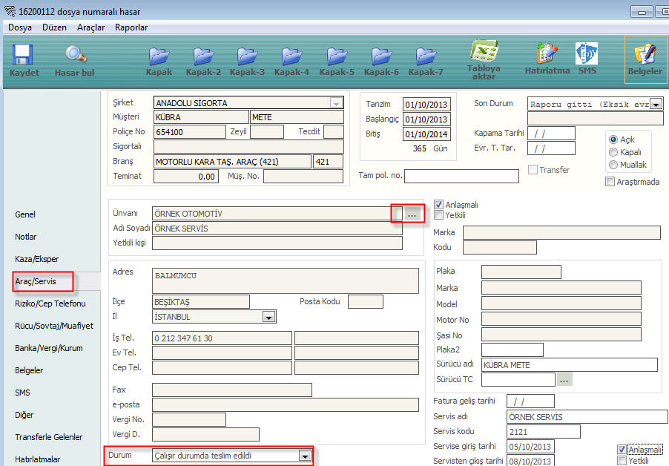Expand the Durum dropdown list

(x=304, y=456)
